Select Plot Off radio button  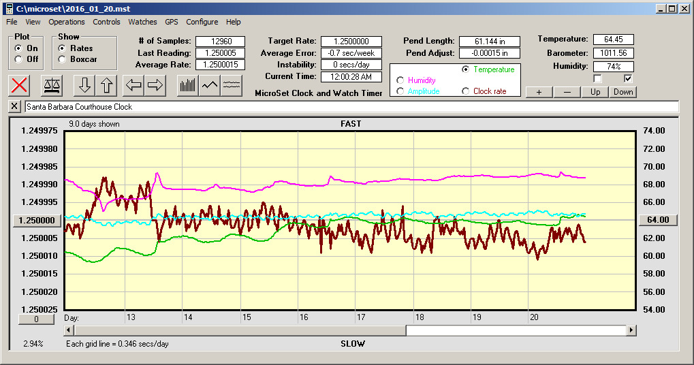click(x=18, y=59)
